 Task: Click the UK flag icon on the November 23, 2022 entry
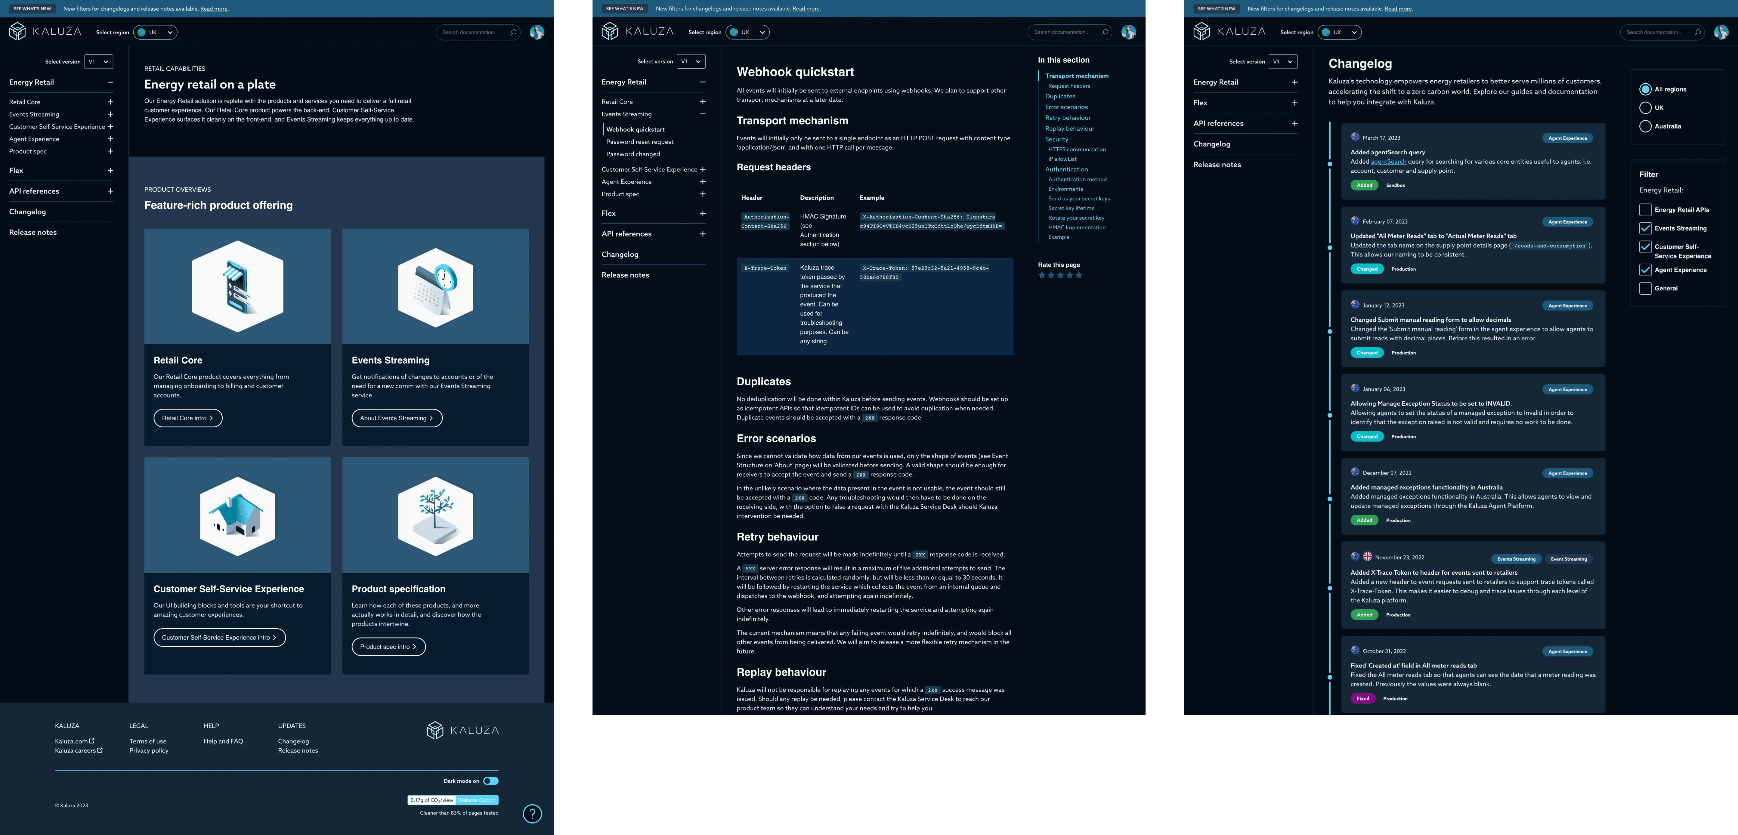coord(1368,556)
